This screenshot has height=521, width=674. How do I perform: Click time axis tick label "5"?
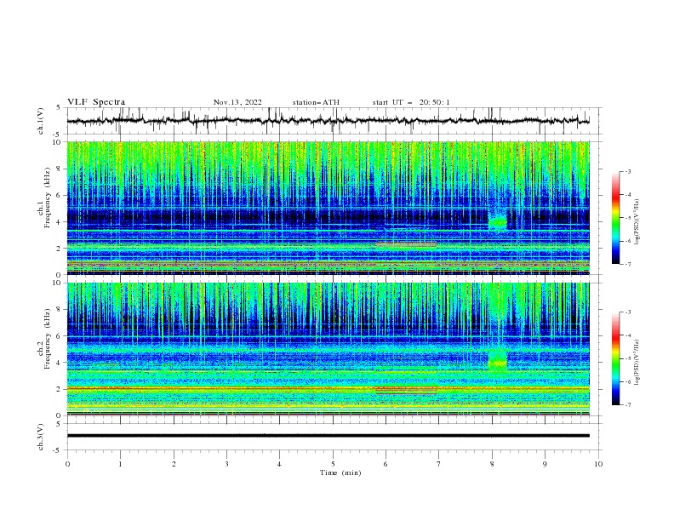pos(333,464)
